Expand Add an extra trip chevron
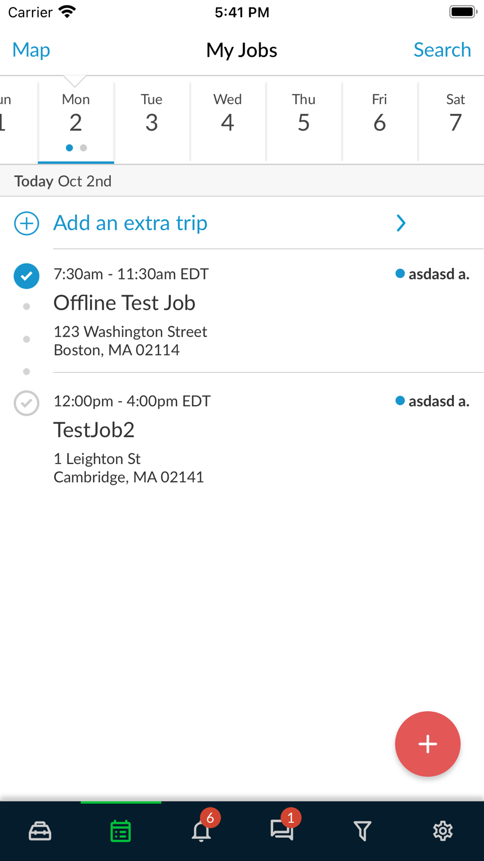This screenshot has height=861, width=484. [x=401, y=223]
